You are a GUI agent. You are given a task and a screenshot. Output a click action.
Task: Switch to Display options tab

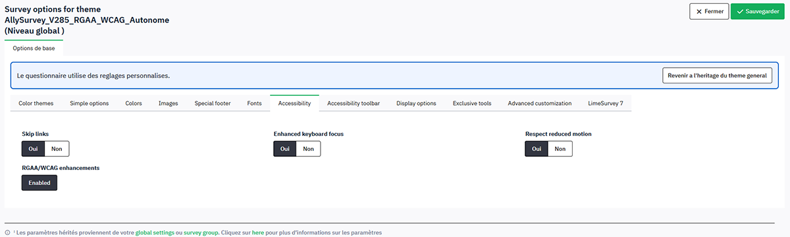click(x=416, y=103)
